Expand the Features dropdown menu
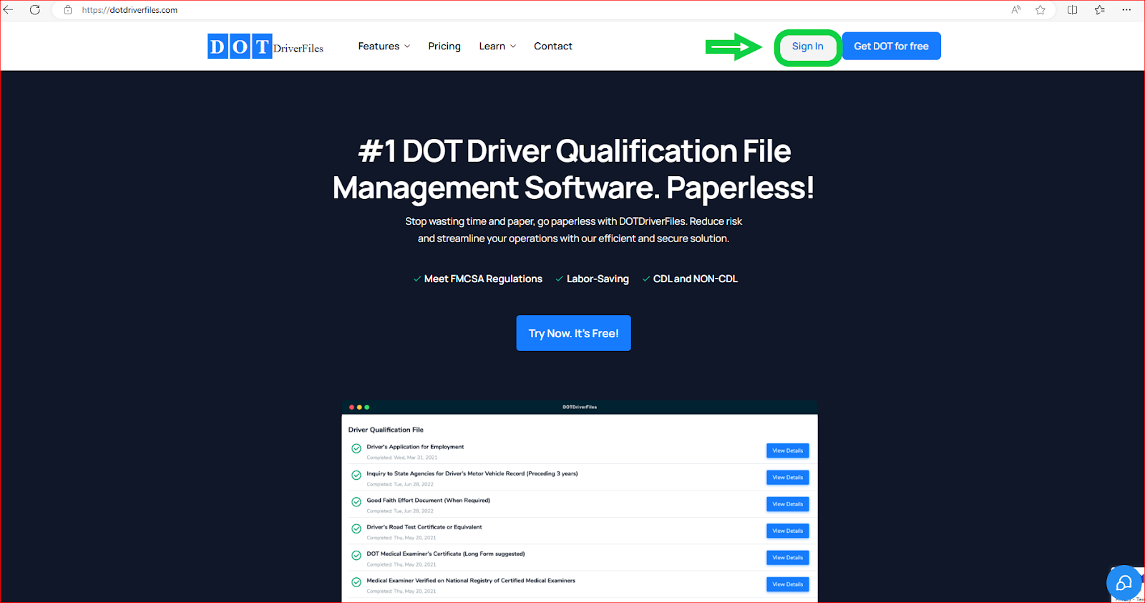This screenshot has height=603, width=1145. click(384, 46)
